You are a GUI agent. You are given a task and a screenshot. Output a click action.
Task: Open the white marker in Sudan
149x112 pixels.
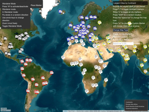96,57
